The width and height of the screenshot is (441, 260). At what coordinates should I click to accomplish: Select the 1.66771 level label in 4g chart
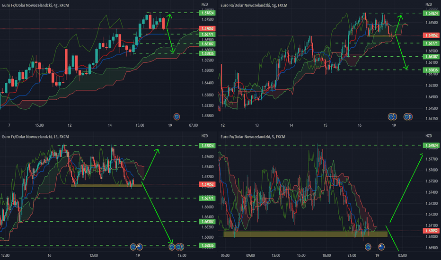pos(207,35)
